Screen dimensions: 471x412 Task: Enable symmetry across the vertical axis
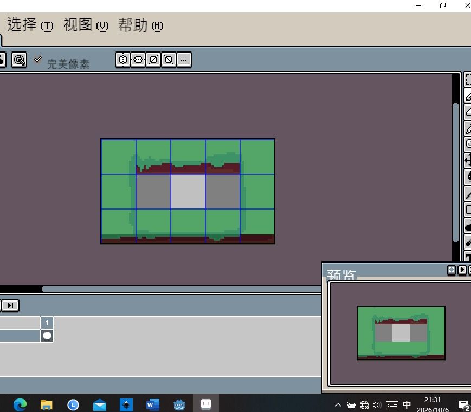click(x=123, y=60)
